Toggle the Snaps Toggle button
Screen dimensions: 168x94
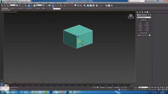52,5
